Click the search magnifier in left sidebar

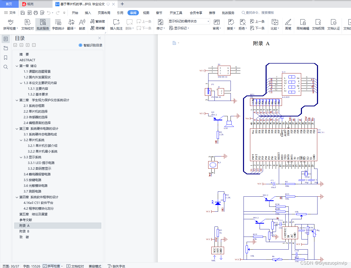[6, 67]
